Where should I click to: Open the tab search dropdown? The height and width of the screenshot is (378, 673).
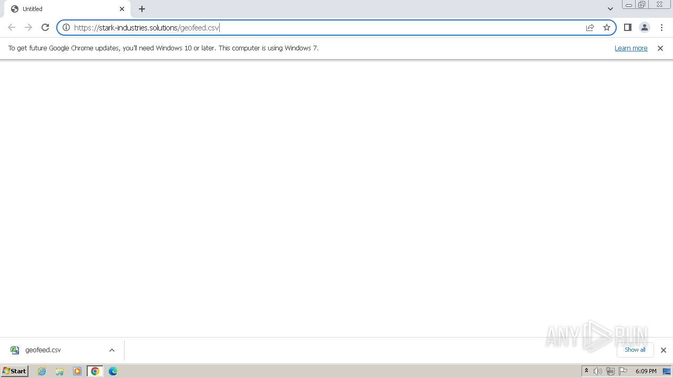[610, 9]
